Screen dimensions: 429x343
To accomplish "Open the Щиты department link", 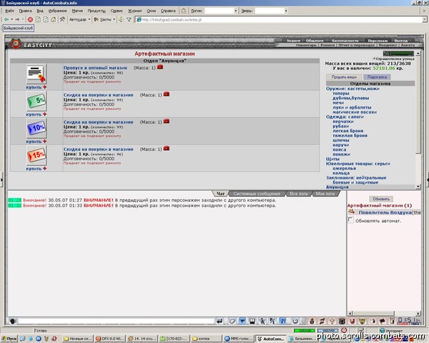I will pos(332,159).
